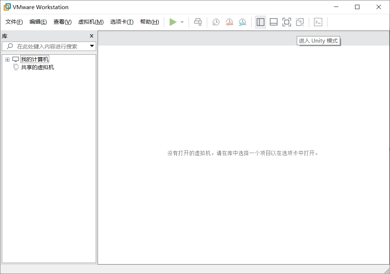Click the monitor icon beside 我的计算机
This screenshot has height=274, width=390.
[16, 59]
